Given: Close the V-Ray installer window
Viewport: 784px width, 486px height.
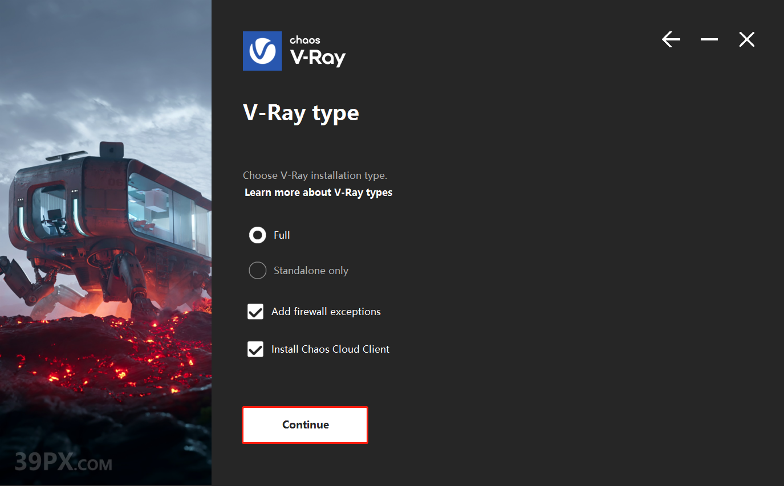Looking at the screenshot, I should [x=747, y=39].
